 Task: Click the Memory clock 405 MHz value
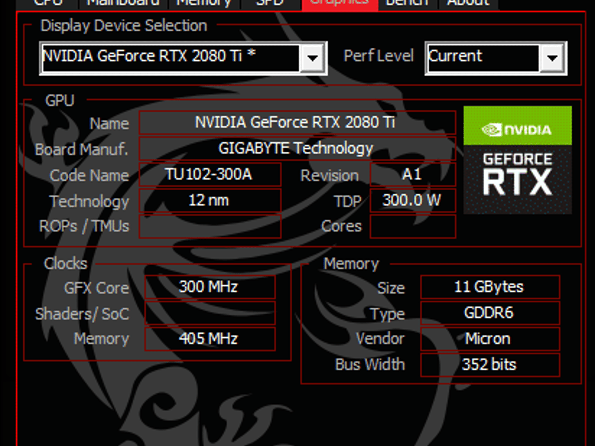tap(210, 339)
